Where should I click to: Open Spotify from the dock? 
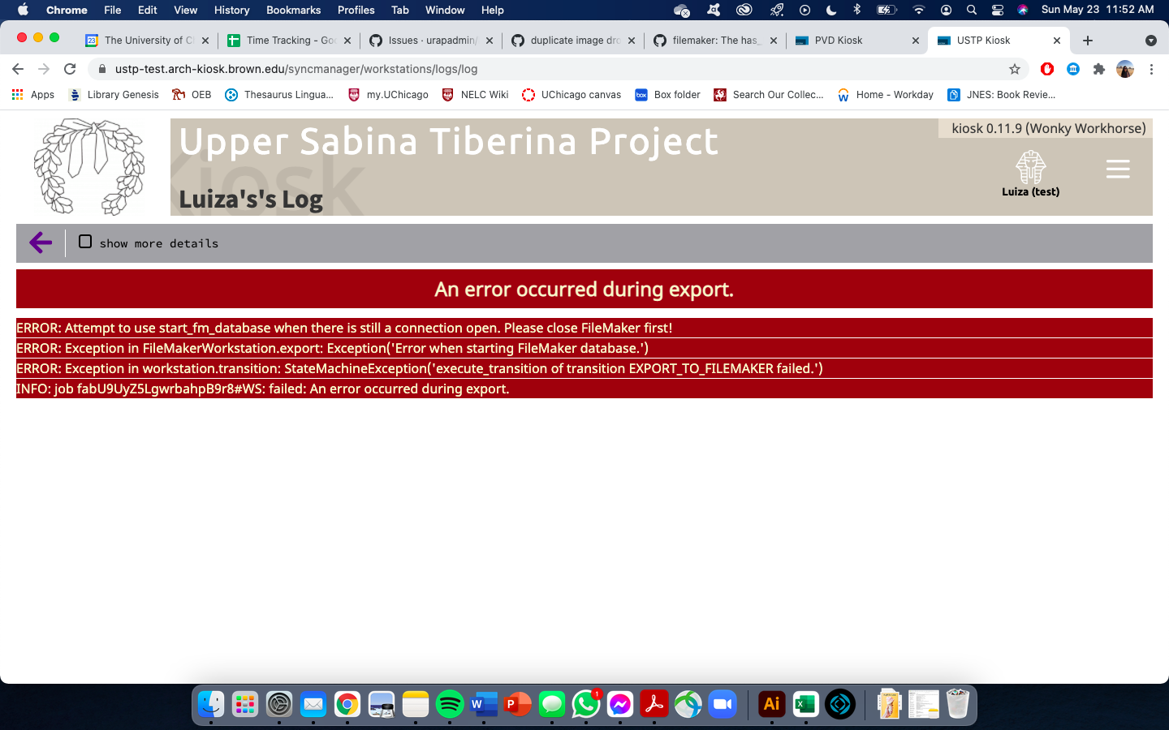450,704
